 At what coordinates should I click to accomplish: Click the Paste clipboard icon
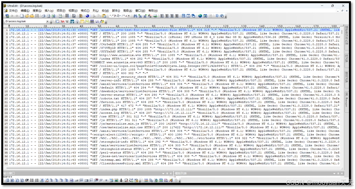point(104,16)
